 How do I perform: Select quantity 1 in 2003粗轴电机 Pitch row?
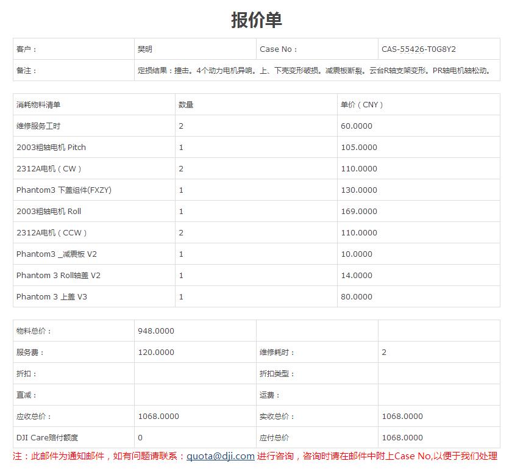tap(181, 148)
